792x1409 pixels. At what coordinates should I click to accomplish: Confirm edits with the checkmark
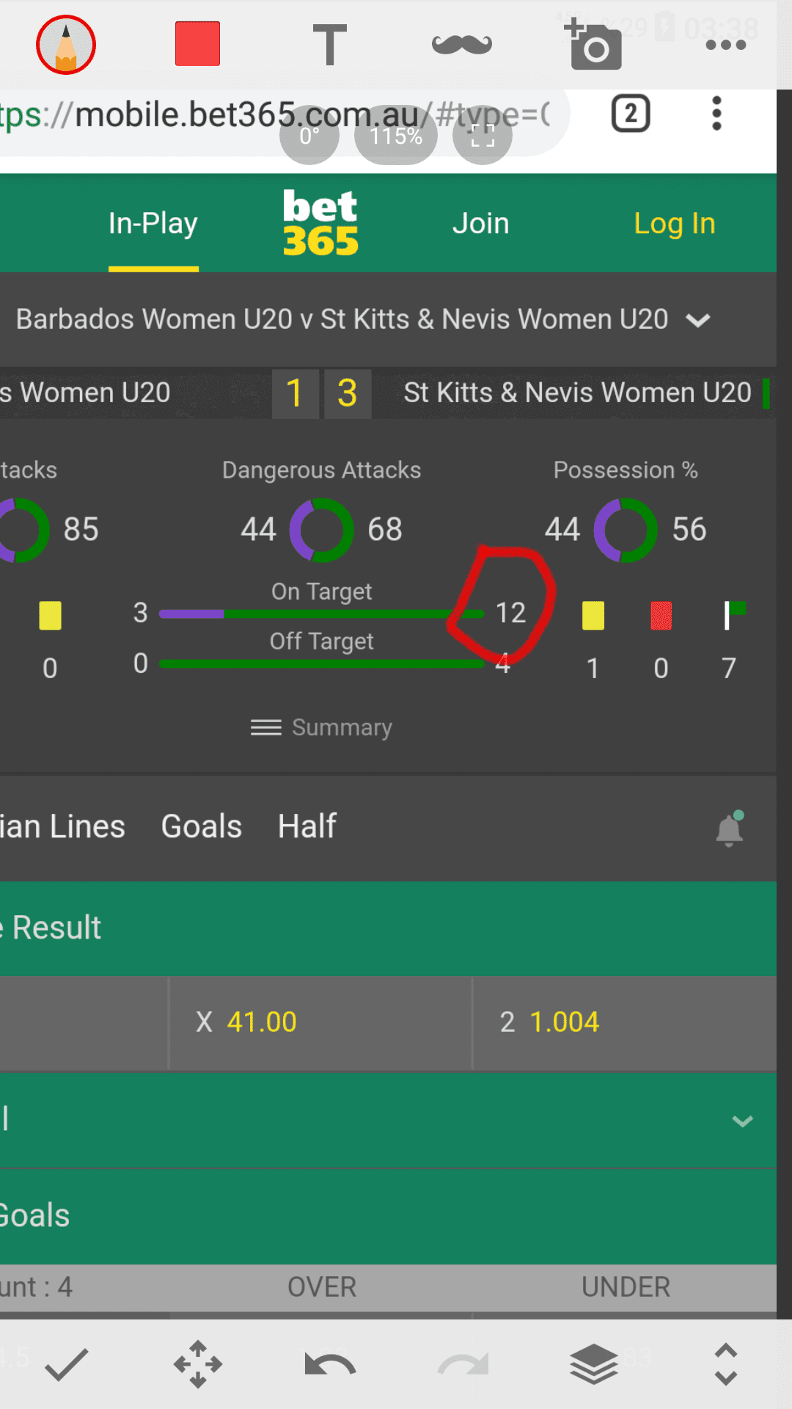[66, 1365]
